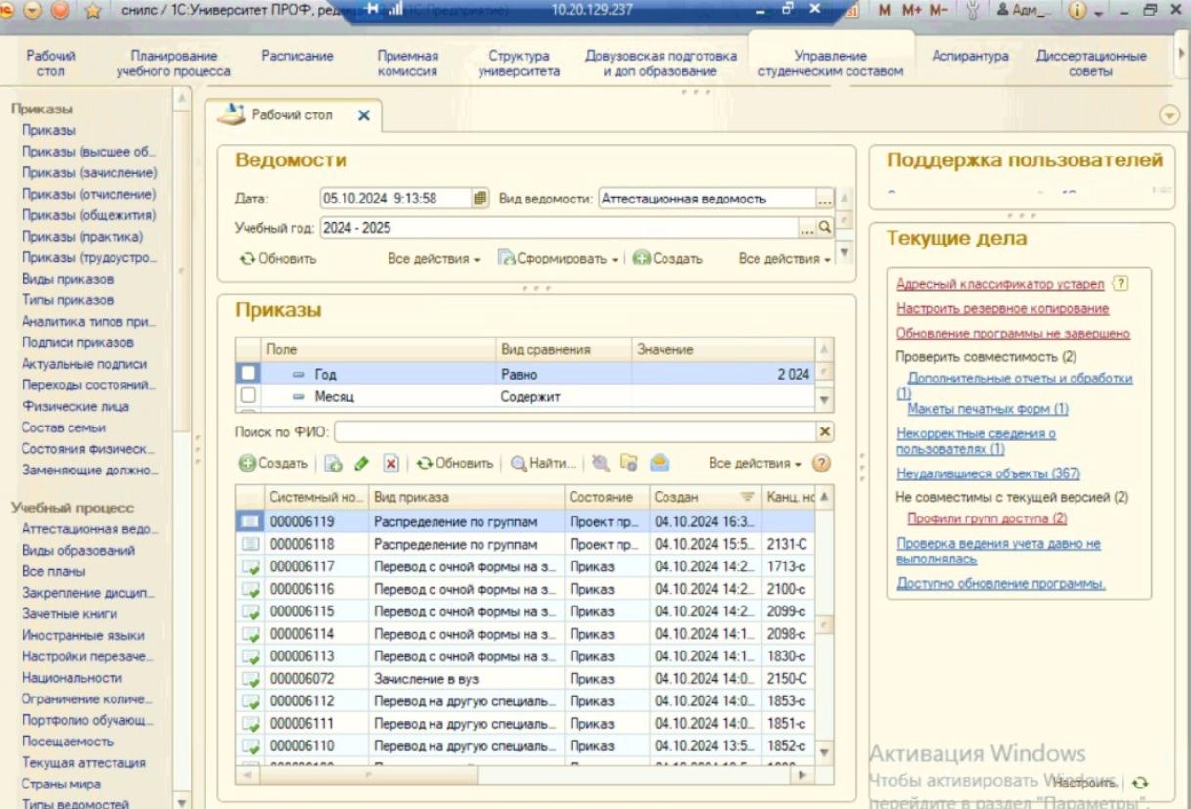
Task: Toggle the Месяц filter checkbox
Action: [x=248, y=395]
